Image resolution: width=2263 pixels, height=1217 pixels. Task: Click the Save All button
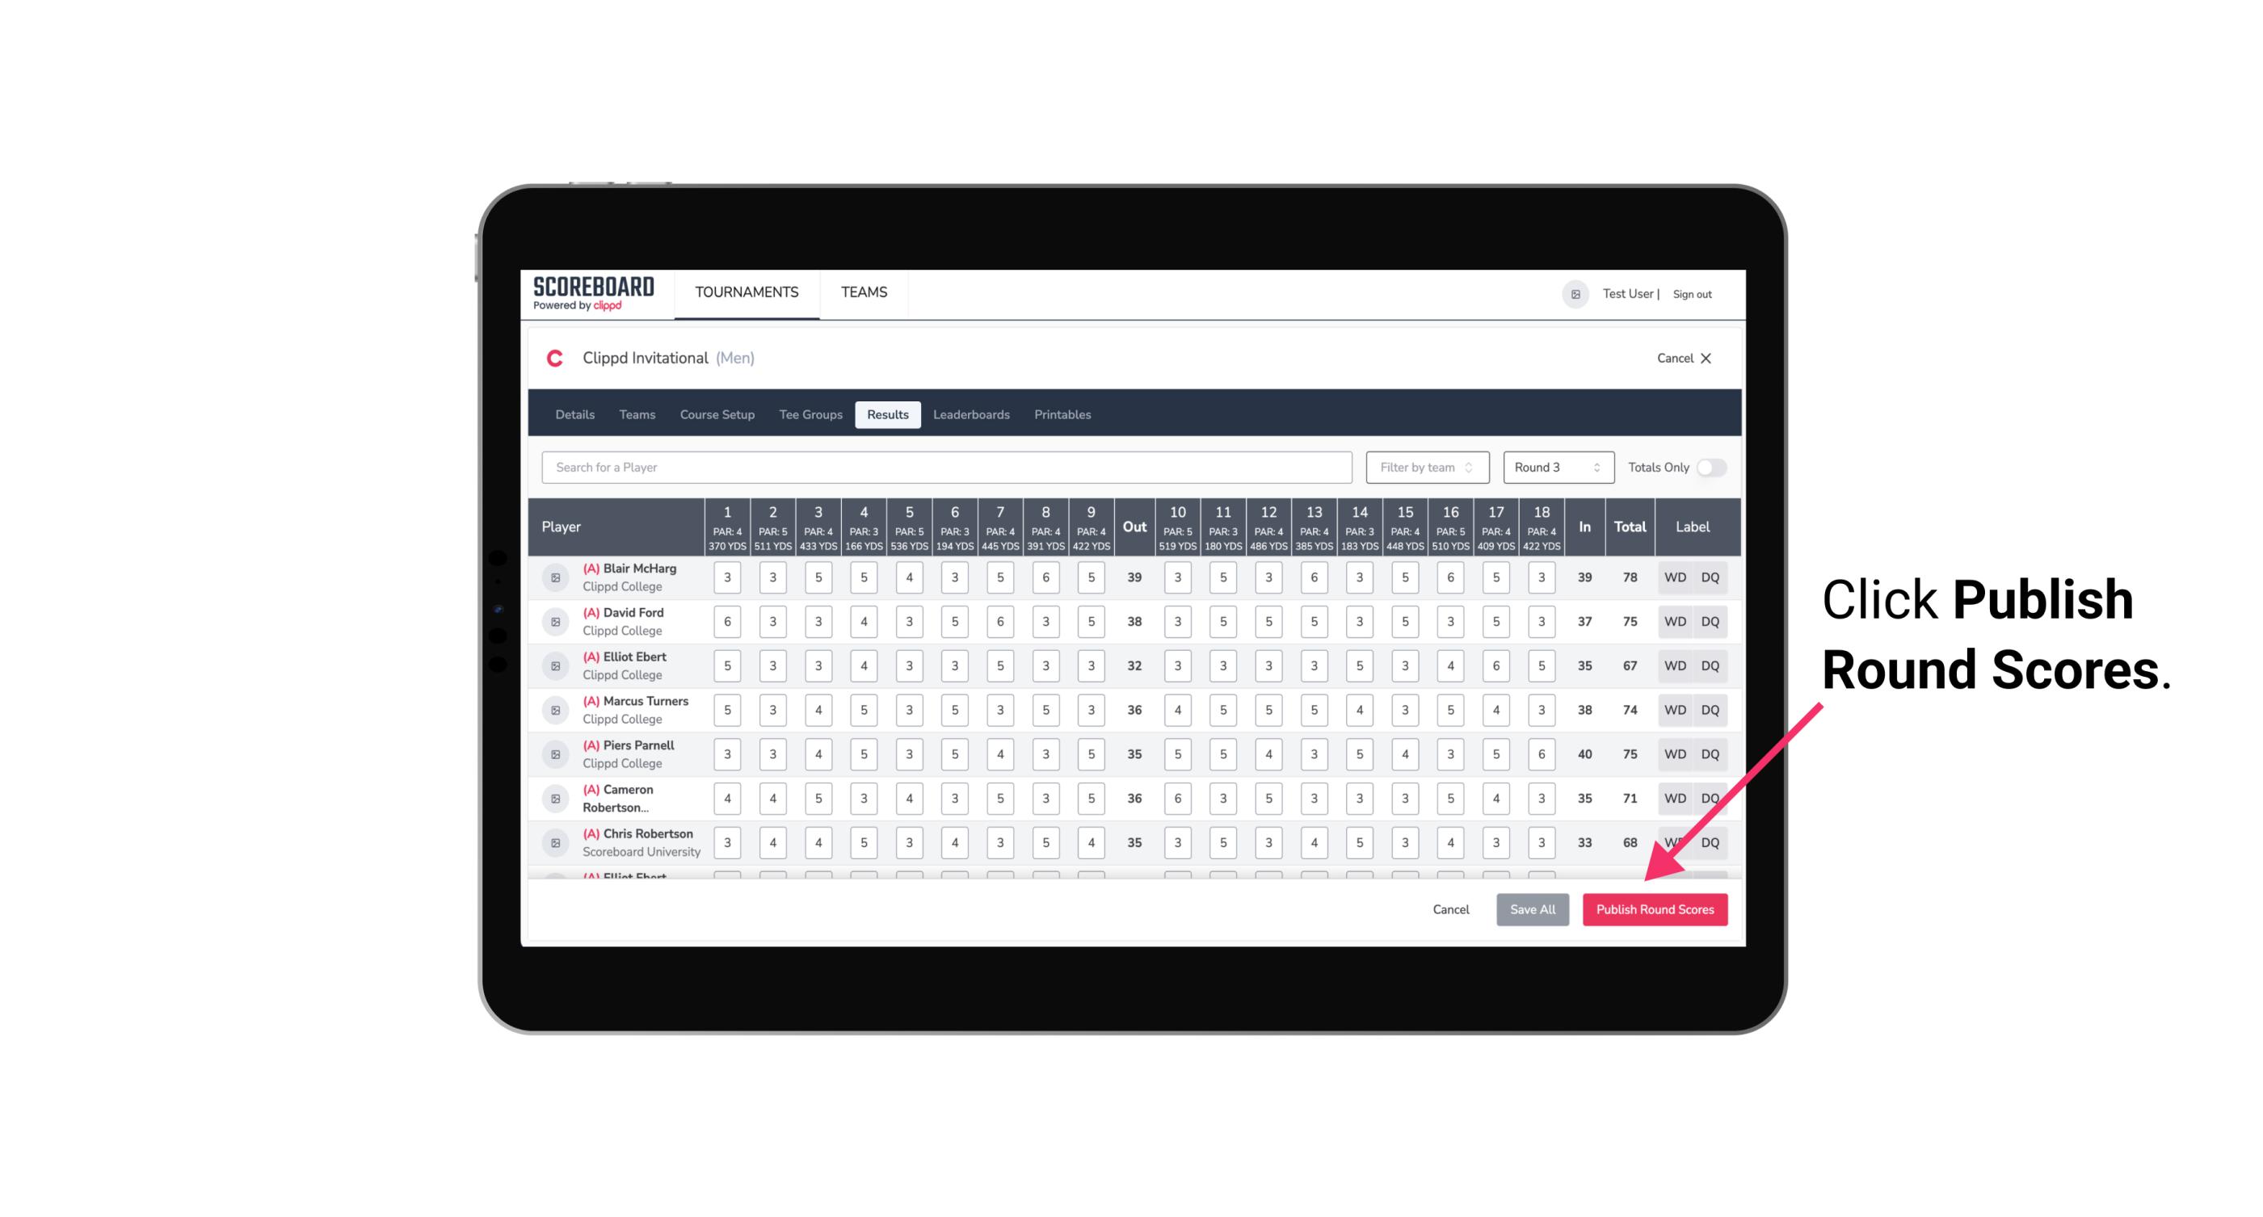point(1532,909)
